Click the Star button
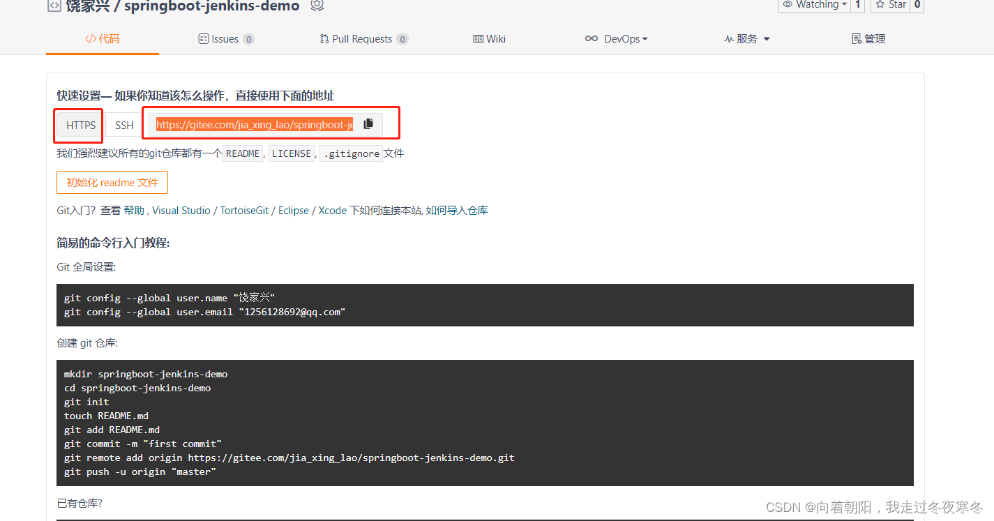This screenshot has width=994, height=521. pos(891,6)
